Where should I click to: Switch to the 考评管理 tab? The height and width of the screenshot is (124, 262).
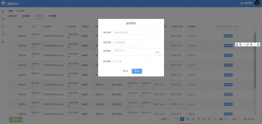pyautogui.click(x=52, y=16)
